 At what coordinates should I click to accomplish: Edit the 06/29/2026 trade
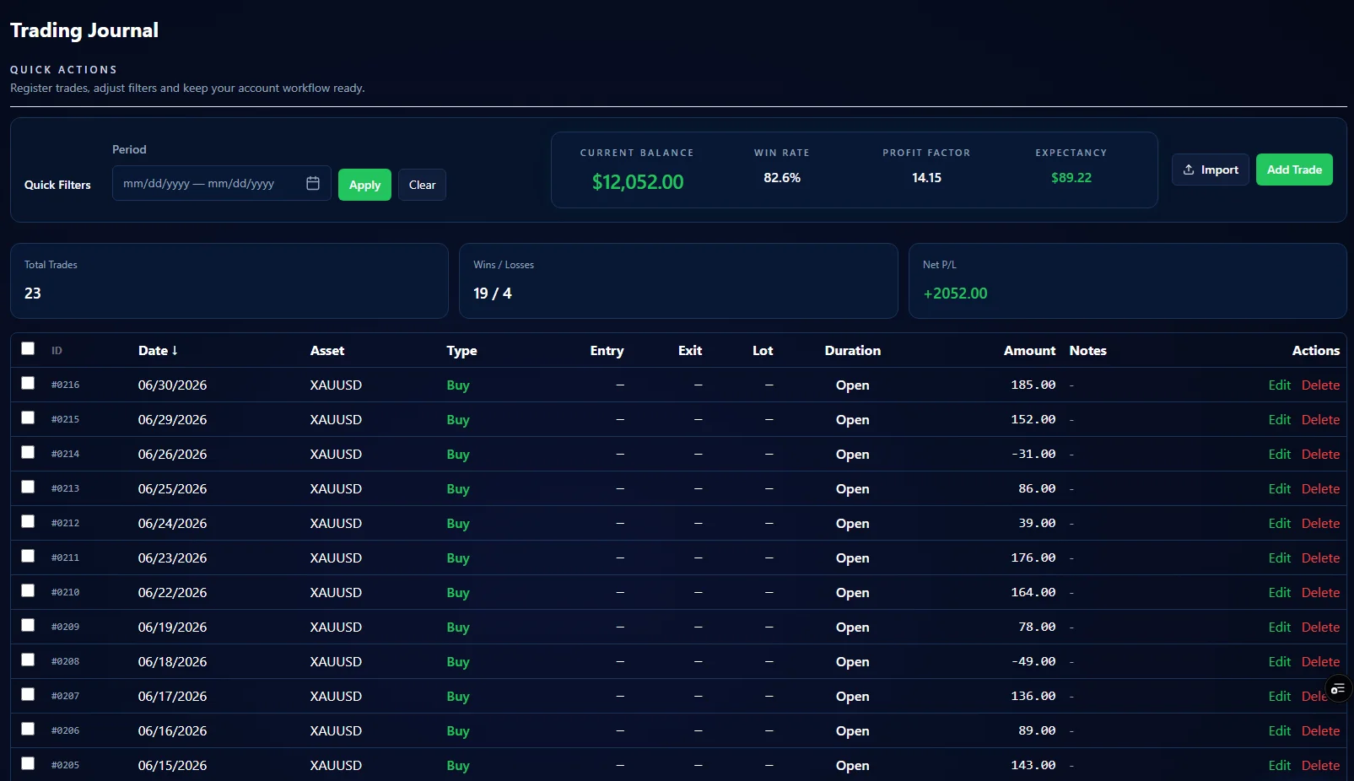click(1279, 419)
